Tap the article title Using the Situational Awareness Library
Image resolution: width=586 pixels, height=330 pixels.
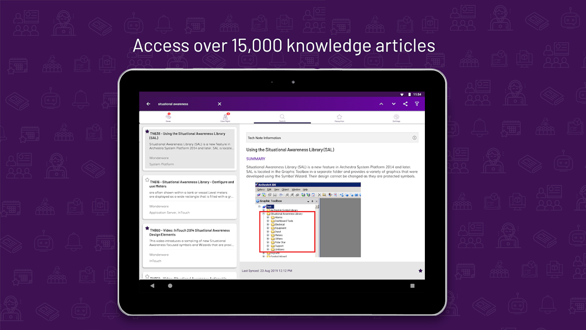290,150
